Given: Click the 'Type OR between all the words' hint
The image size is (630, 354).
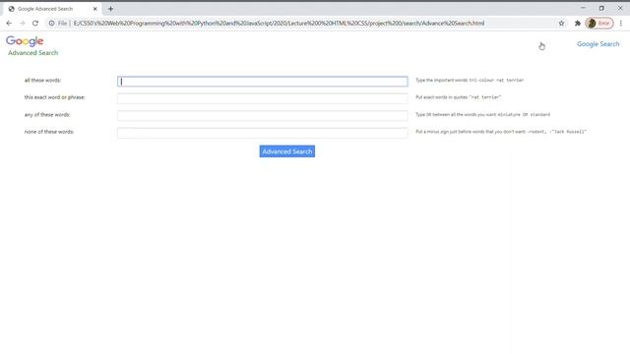Looking at the screenshot, I should pyautogui.click(x=482, y=115).
